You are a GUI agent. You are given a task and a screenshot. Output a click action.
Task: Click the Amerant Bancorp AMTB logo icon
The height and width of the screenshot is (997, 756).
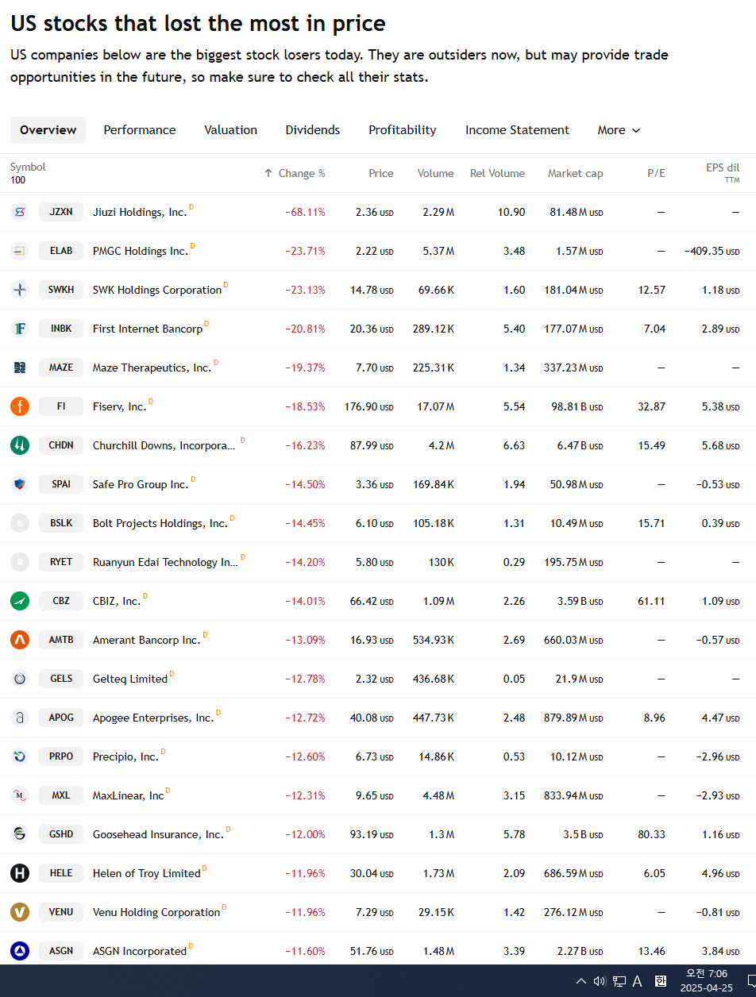[20, 640]
